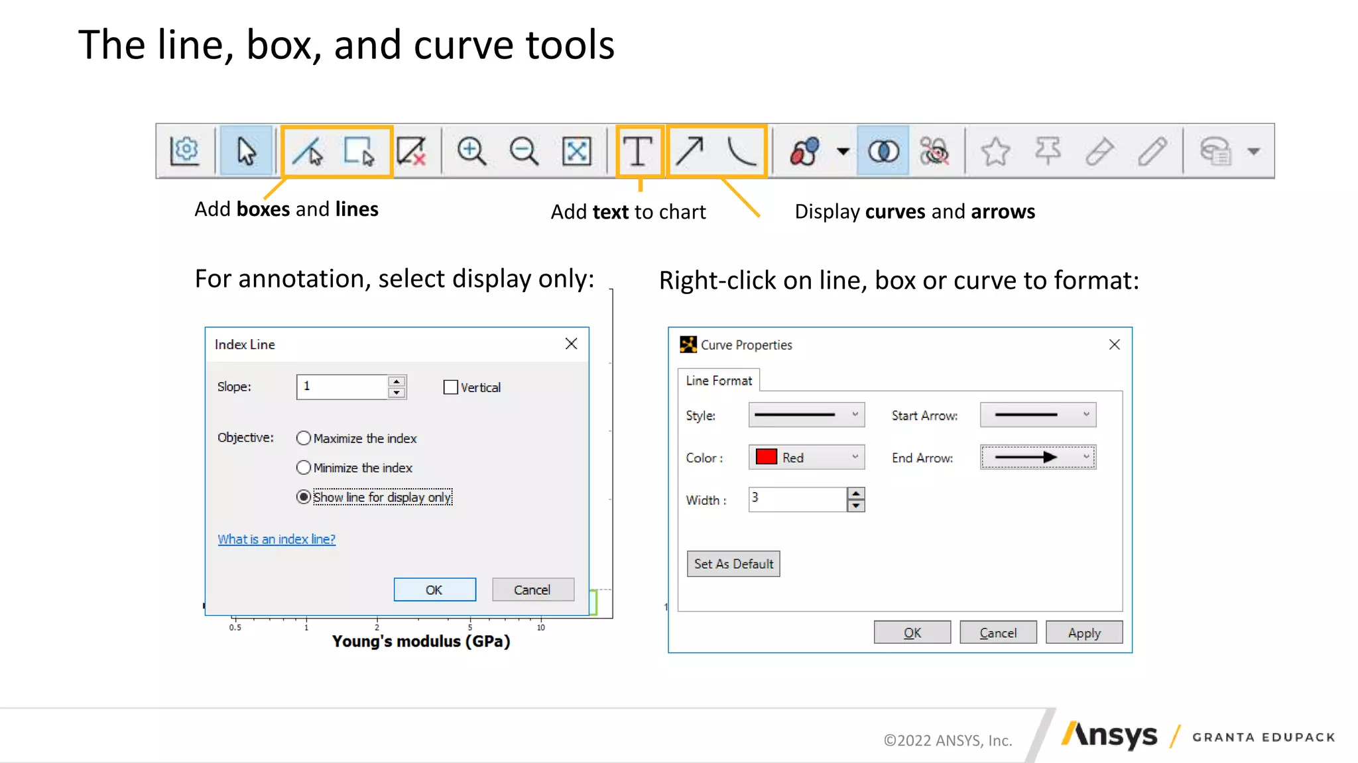Image resolution: width=1358 pixels, height=763 pixels.
Task: Select Maximize the index option
Action: [304, 438]
